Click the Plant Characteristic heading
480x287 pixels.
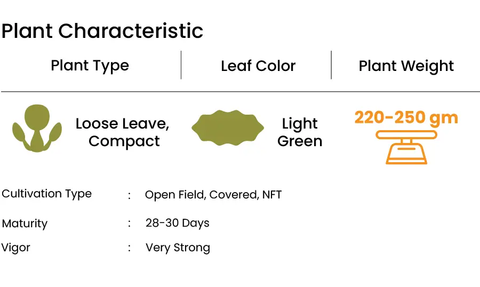(x=102, y=31)
